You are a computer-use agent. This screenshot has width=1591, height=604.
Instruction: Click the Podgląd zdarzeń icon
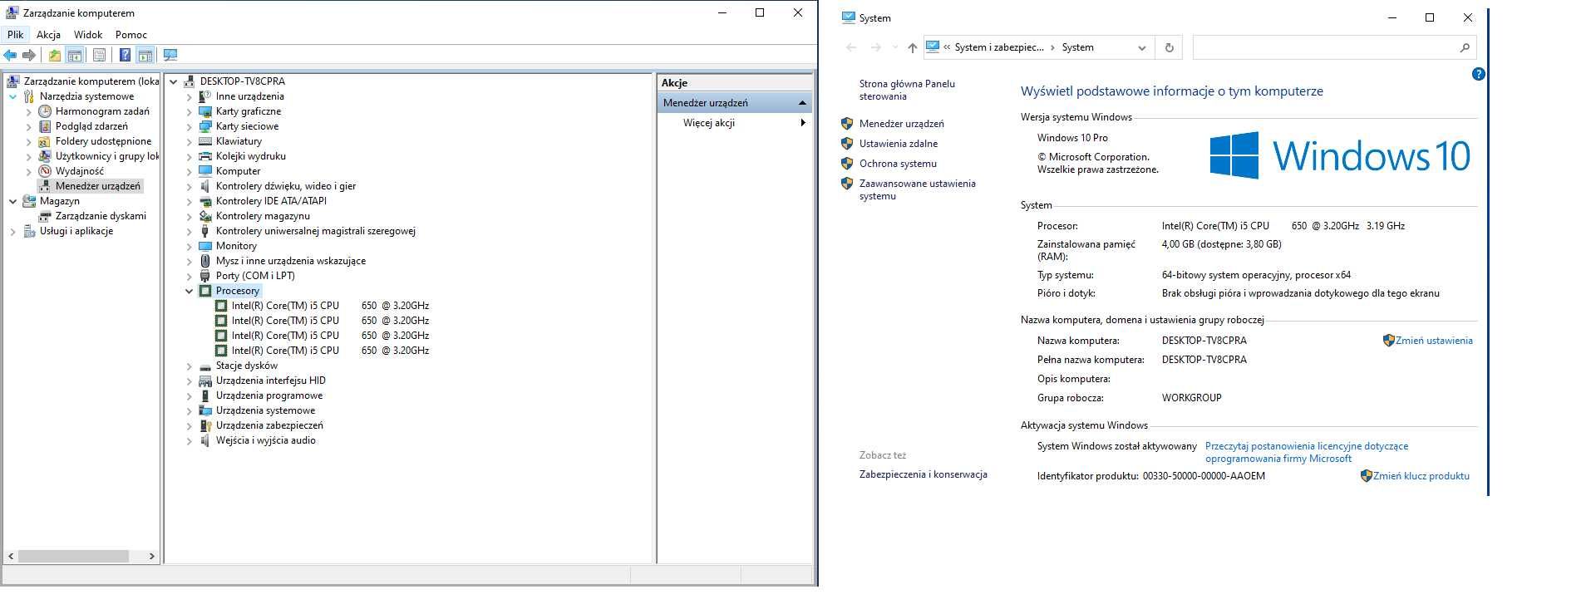[45, 126]
